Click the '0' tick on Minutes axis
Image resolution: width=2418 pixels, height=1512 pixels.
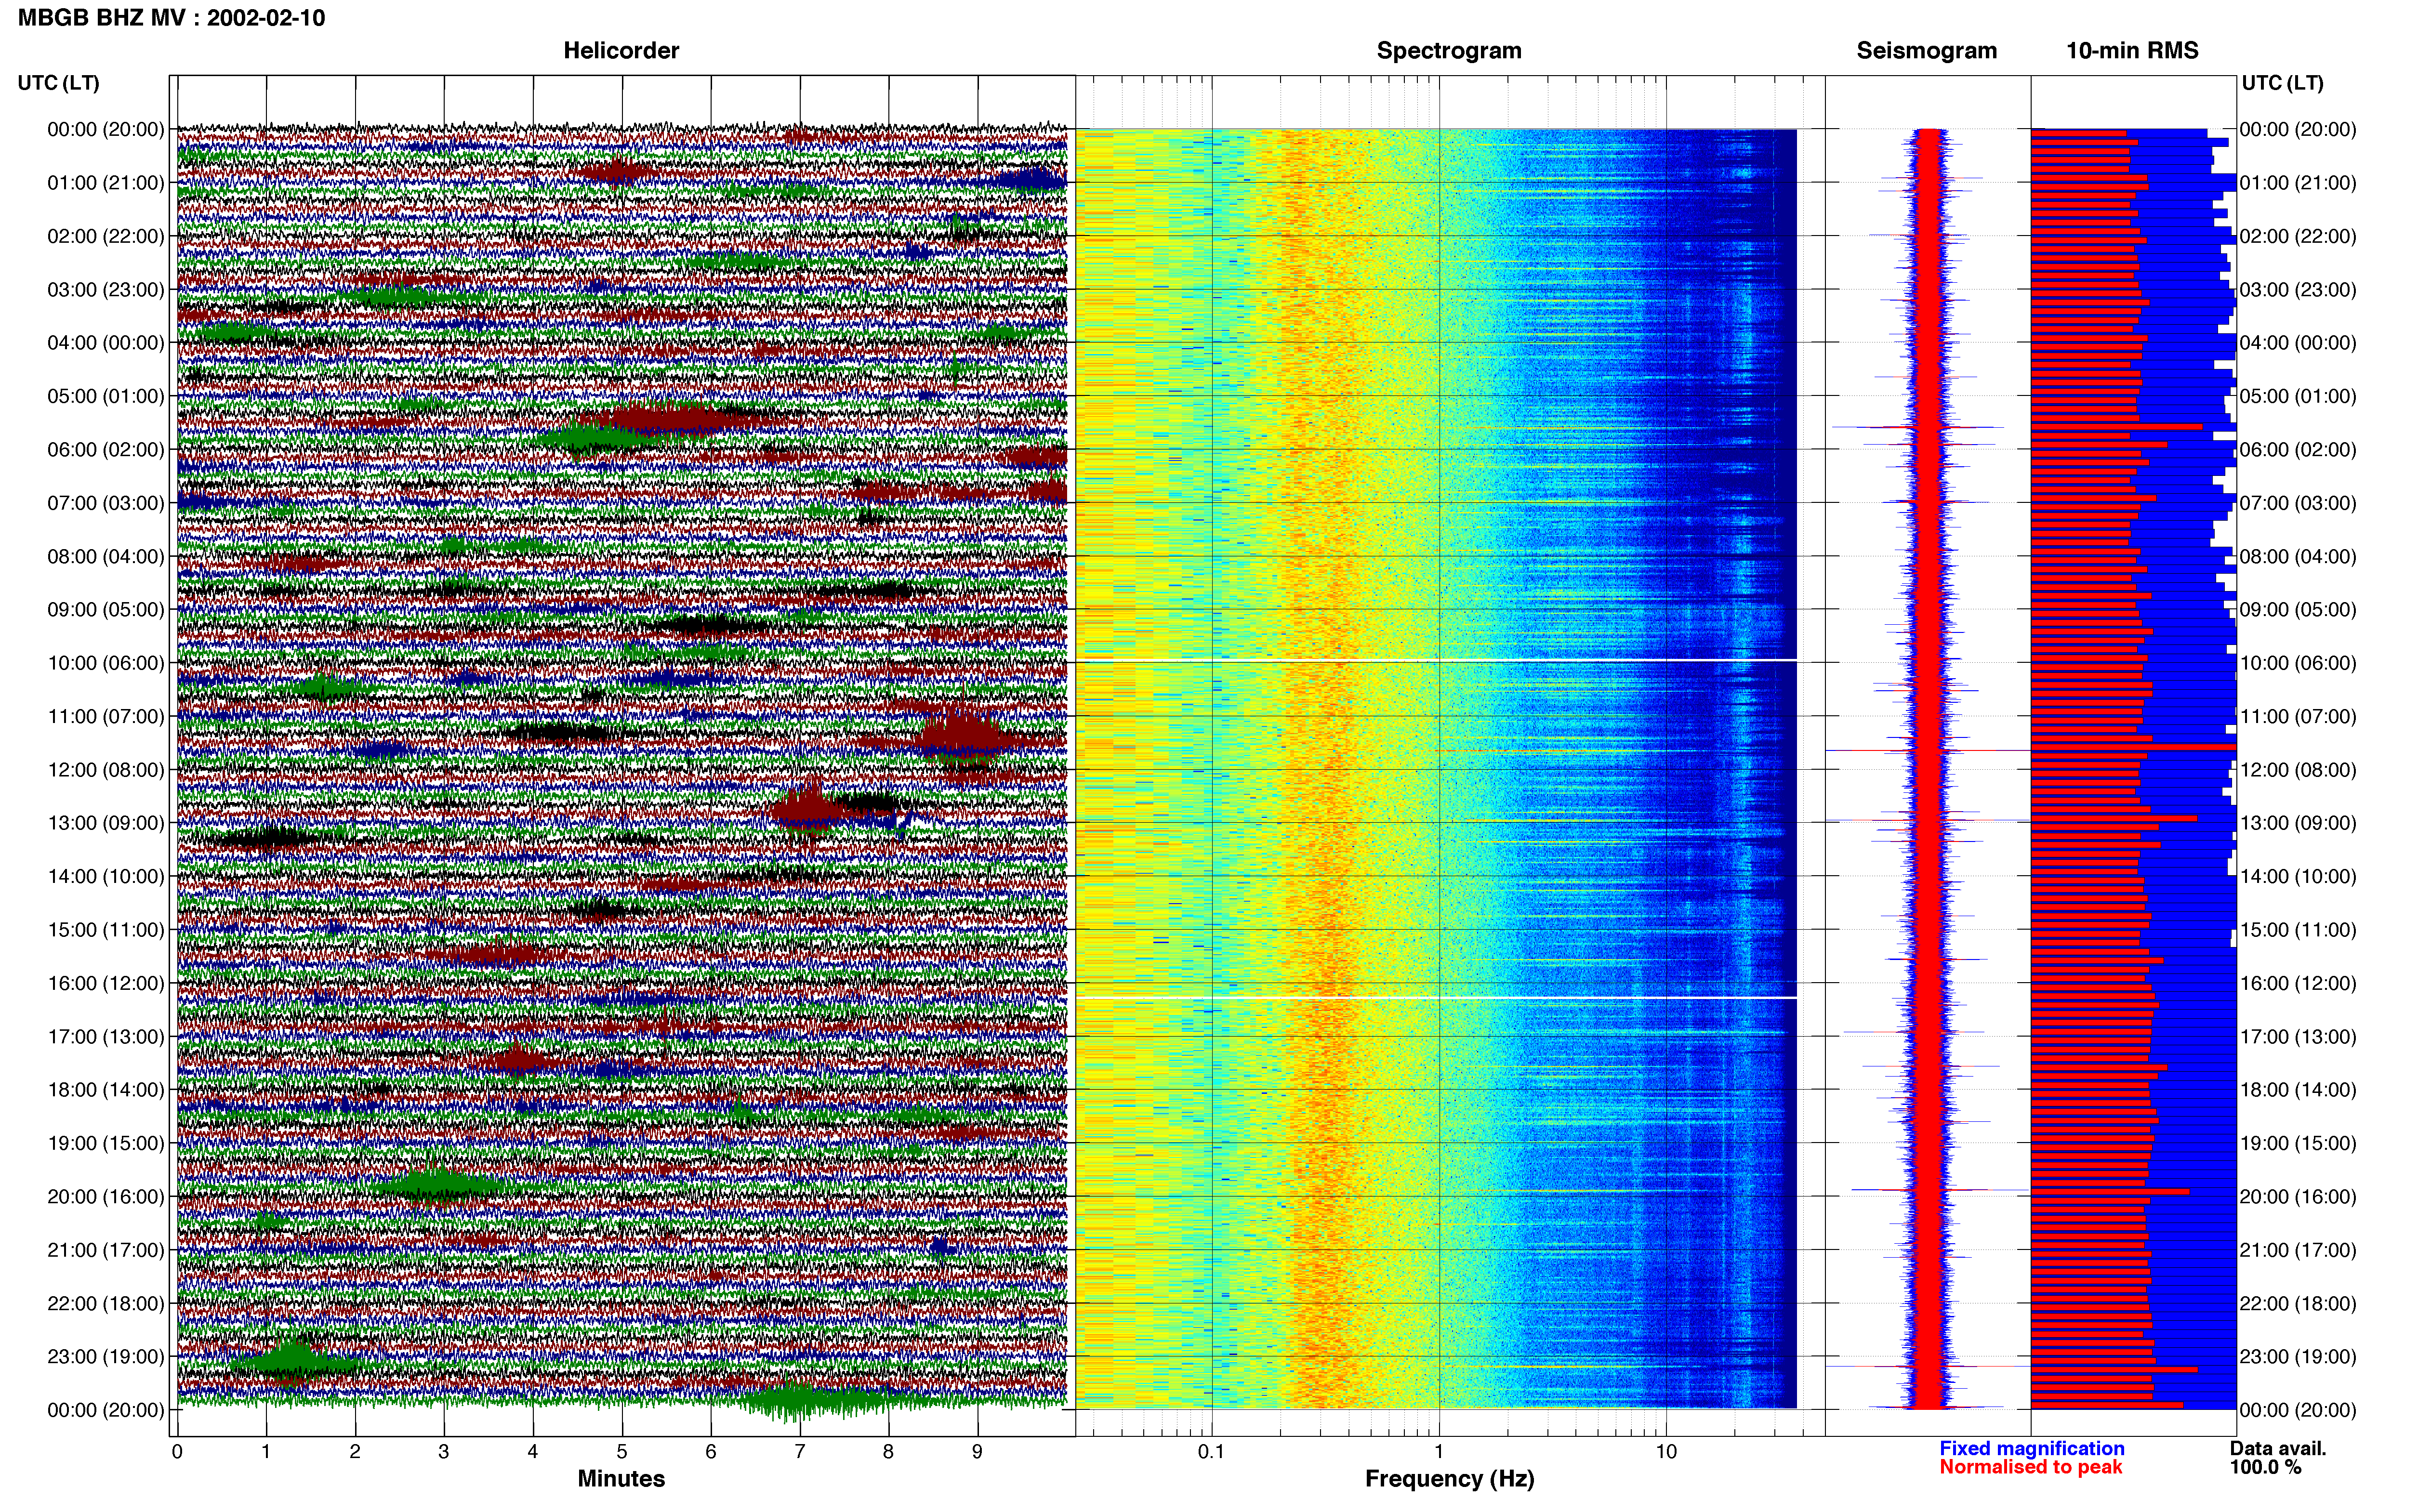click(177, 1452)
